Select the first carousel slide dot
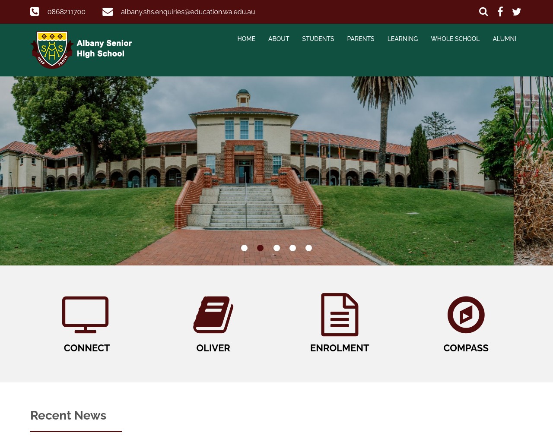553x442 pixels. [244, 248]
